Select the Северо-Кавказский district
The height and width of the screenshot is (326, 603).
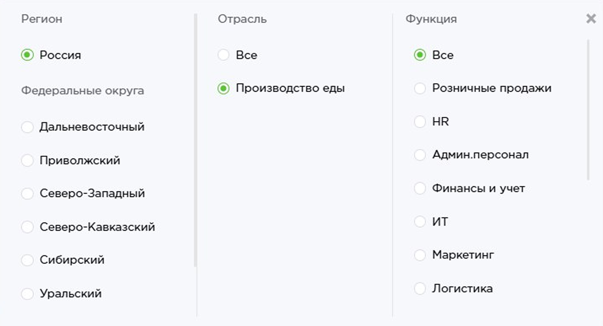pos(28,227)
